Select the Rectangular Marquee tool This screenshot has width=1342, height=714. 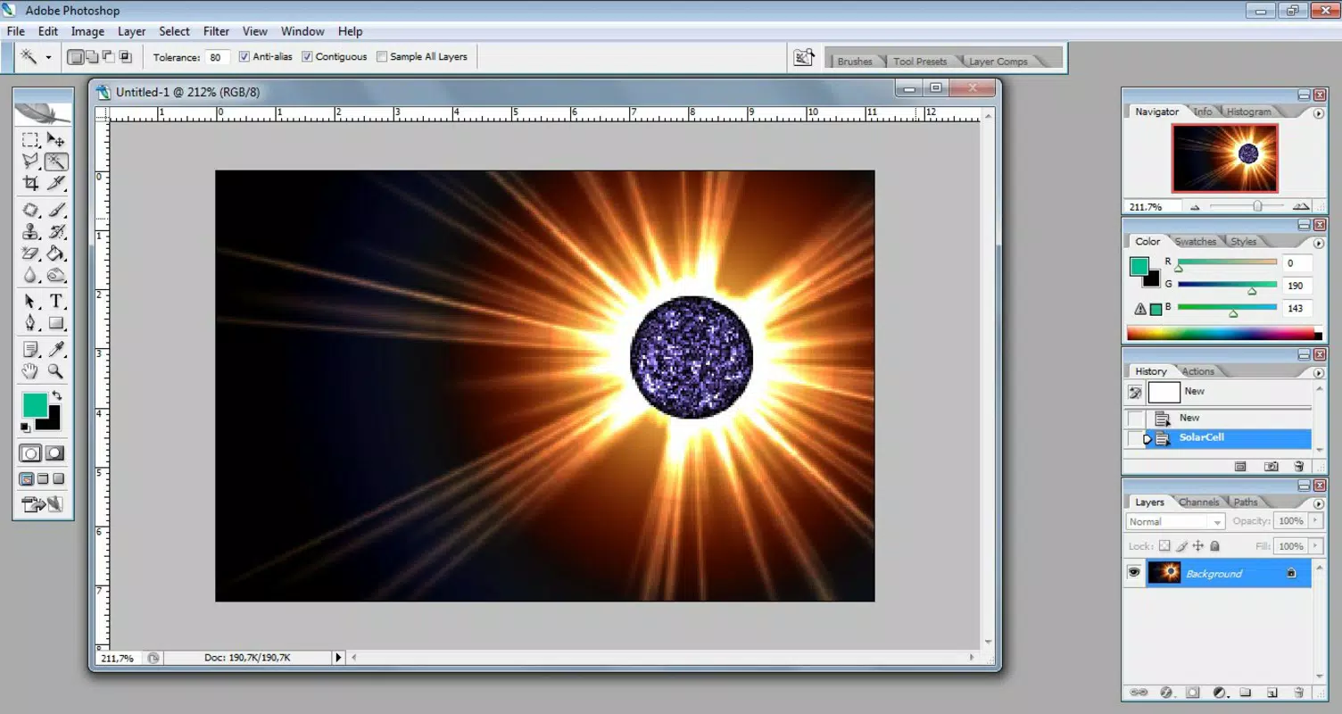(x=31, y=140)
